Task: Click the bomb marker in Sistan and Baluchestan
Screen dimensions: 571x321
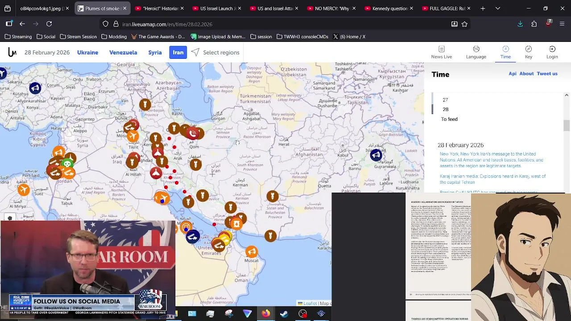Action: (x=272, y=196)
